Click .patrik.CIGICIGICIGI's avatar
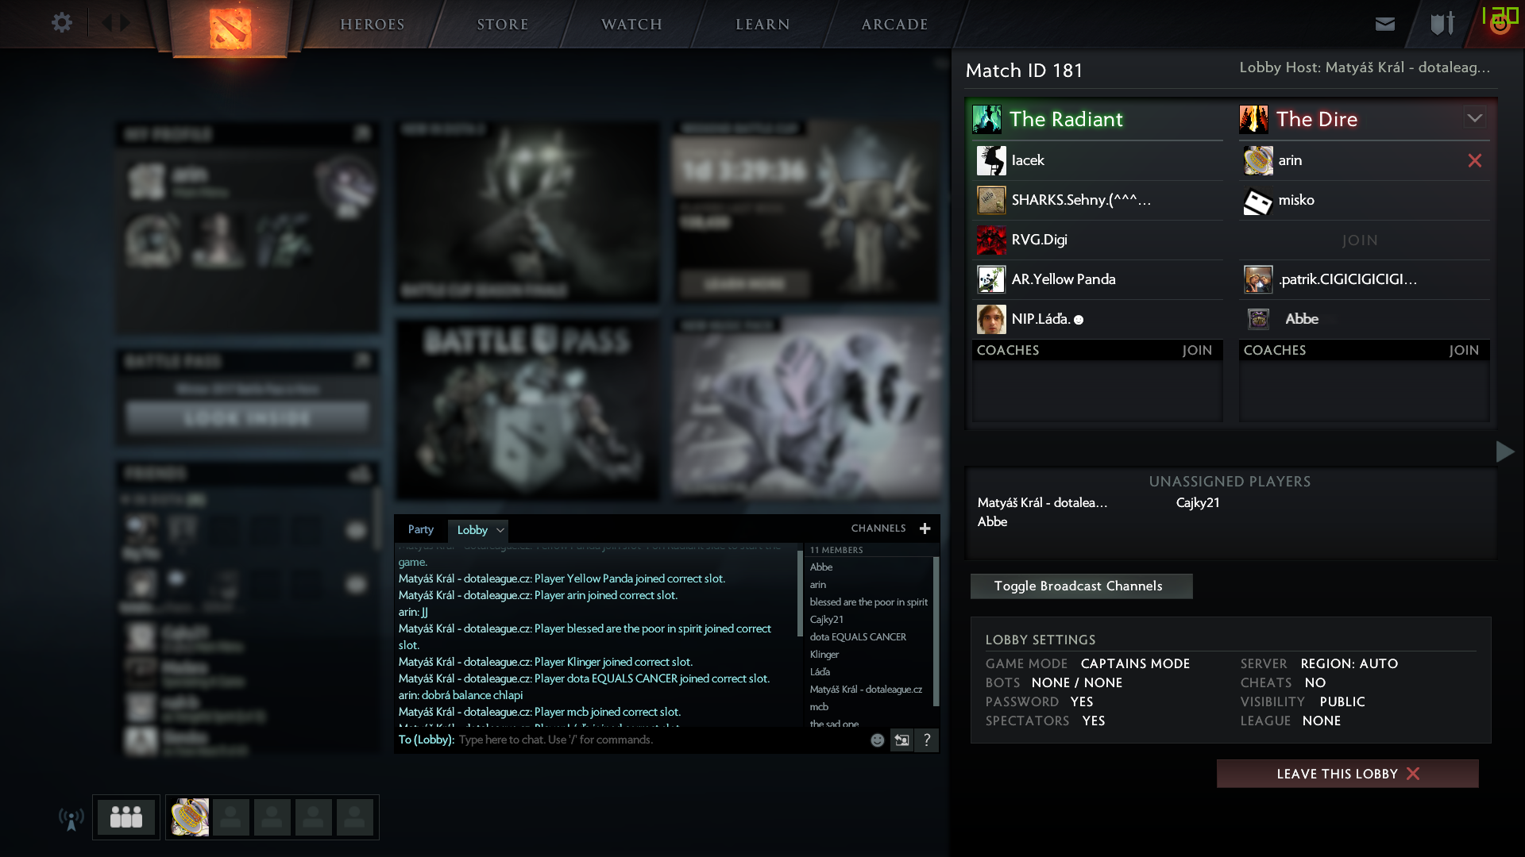 click(x=1258, y=279)
